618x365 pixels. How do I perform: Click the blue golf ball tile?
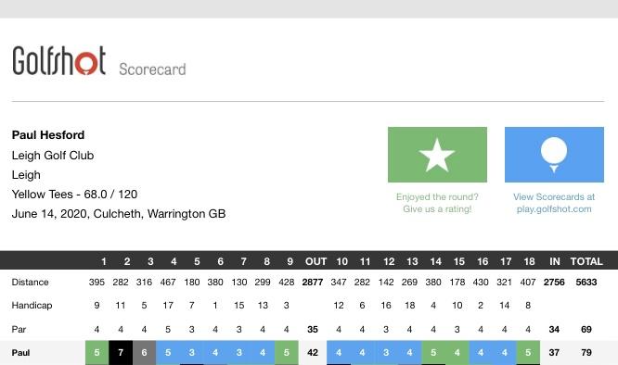[554, 155]
